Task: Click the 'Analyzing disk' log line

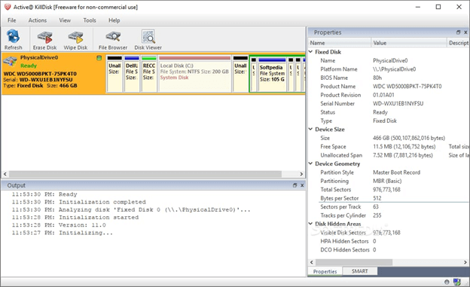Action: (x=131, y=210)
